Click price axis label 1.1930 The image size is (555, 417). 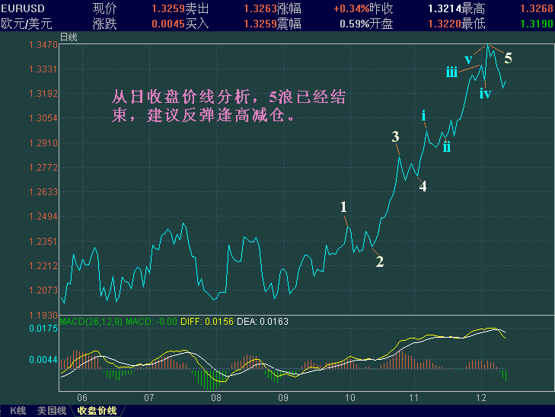click(x=43, y=316)
